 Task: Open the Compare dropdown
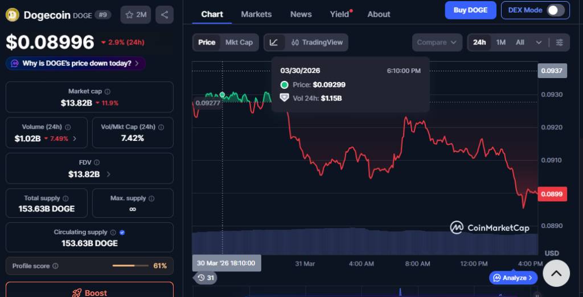pyautogui.click(x=437, y=42)
